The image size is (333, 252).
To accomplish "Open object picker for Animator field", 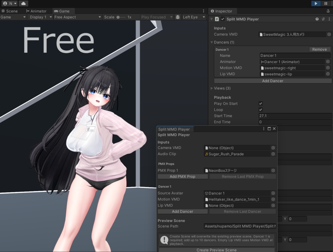I will click(328, 62).
